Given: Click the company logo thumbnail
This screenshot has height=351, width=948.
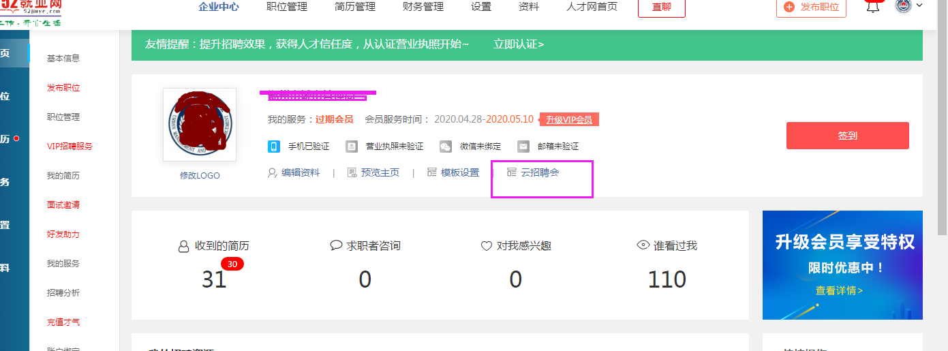Looking at the screenshot, I should 200,125.
